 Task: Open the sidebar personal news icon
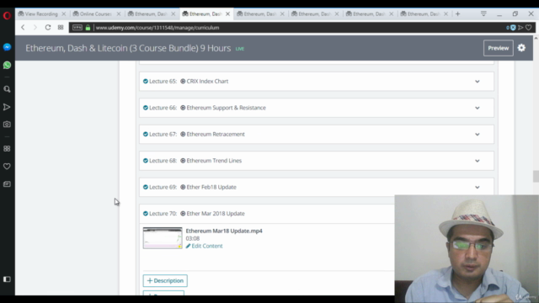coord(7,184)
